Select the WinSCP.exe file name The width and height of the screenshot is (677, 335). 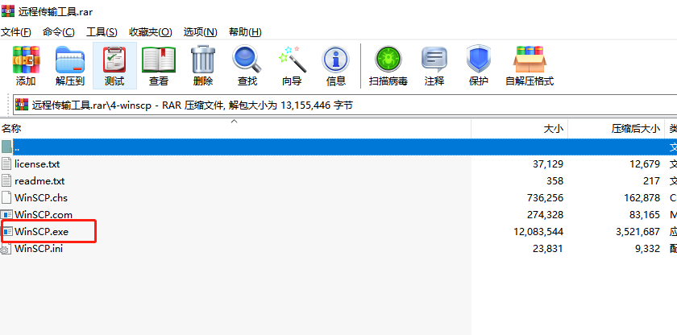point(41,232)
